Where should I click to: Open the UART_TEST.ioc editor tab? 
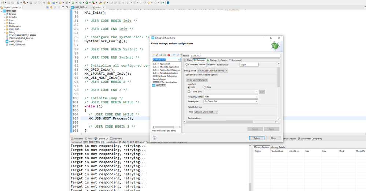pyautogui.click(x=80, y=7)
